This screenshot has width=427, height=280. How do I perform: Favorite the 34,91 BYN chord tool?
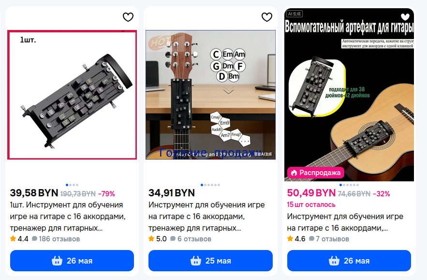click(x=267, y=17)
